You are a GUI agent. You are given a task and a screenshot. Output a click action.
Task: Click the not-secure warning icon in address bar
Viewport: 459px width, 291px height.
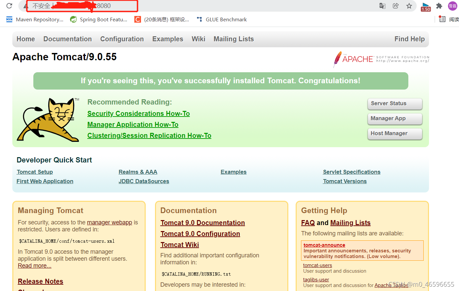26,6
